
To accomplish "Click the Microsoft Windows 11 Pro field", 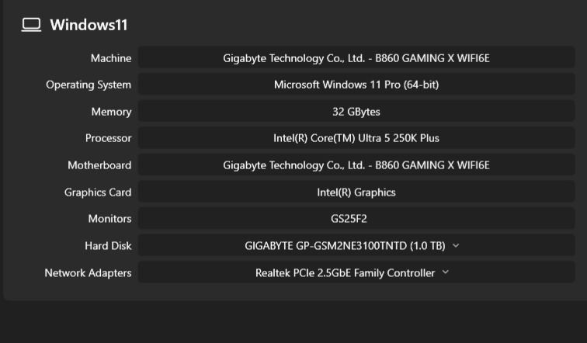I will point(356,85).
